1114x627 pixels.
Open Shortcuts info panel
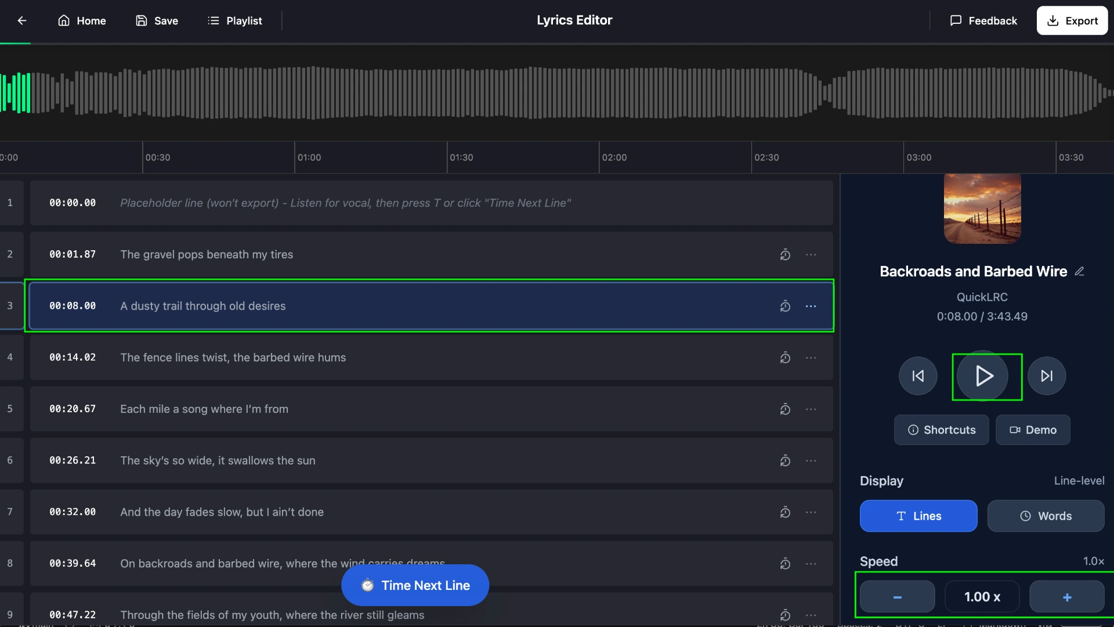(x=941, y=430)
